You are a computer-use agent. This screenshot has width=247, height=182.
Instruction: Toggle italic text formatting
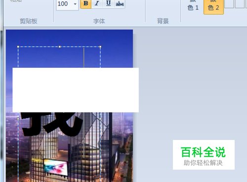97,3
